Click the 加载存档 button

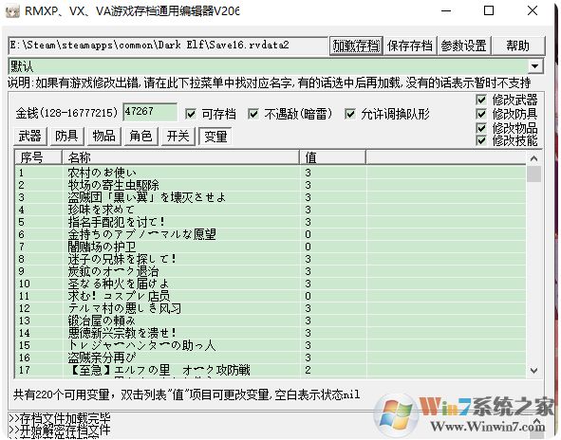point(356,46)
